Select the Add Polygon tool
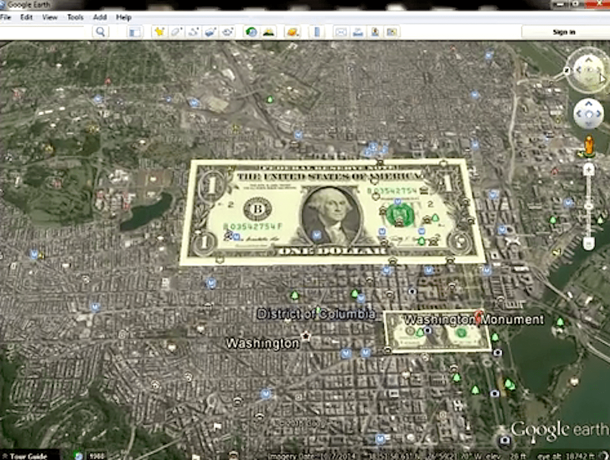610x460 pixels. pyautogui.click(x=176, y=32)
